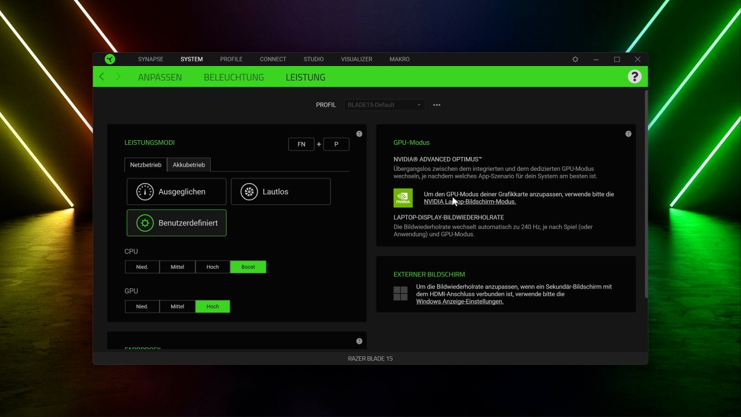Select Benutzerdefiniert performance mode
741x417 pixels.
click(x=177, y=223)
